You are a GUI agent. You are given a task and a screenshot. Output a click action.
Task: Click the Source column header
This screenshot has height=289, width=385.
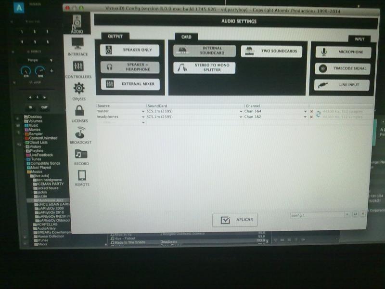pyautogui.click(x=103, y=105)
